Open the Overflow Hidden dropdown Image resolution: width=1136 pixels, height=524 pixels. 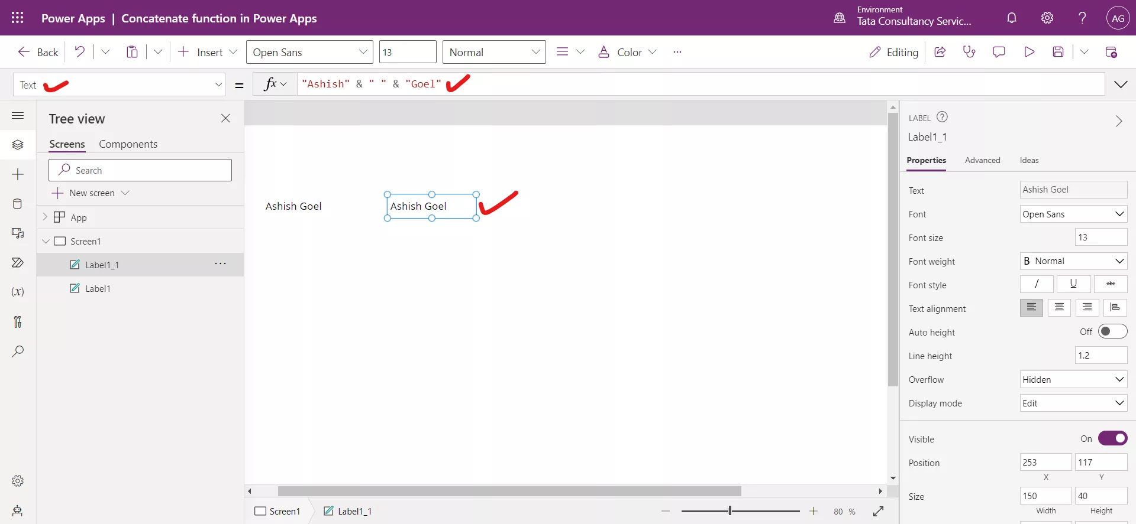coord(1073,379)
